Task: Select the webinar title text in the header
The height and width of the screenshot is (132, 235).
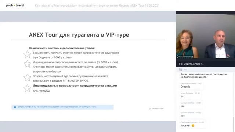Action: [97, 6]
